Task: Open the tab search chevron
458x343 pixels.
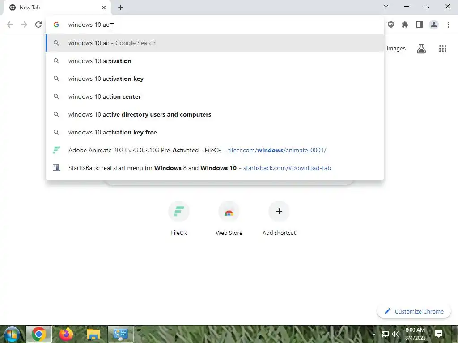Action: [386, 6]
